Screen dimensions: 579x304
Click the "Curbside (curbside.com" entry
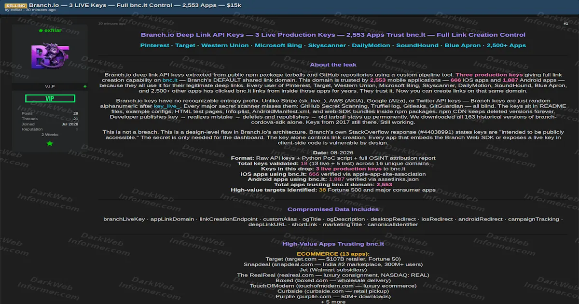[333, 291]
